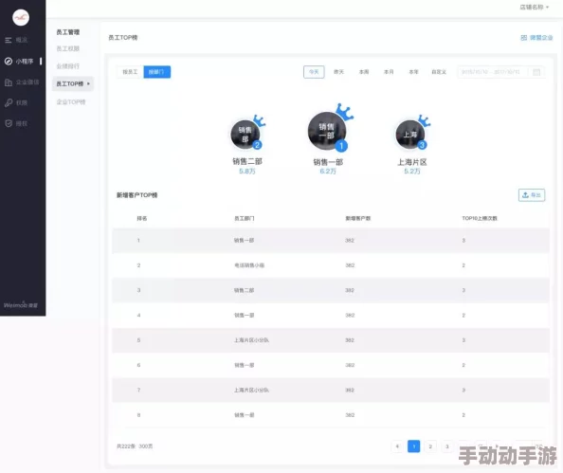Click the 员工部门 column header

point(245,218)
